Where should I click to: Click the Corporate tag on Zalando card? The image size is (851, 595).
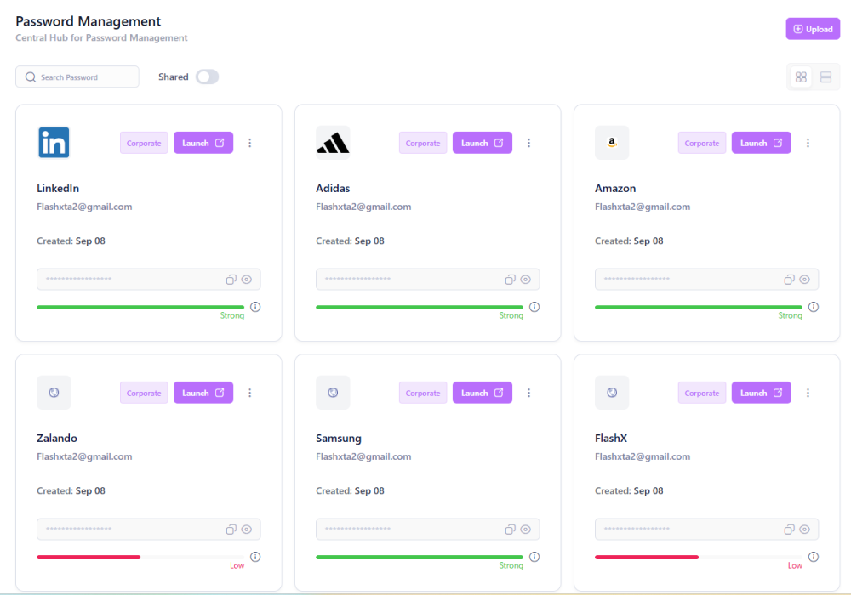click(144, 393)
